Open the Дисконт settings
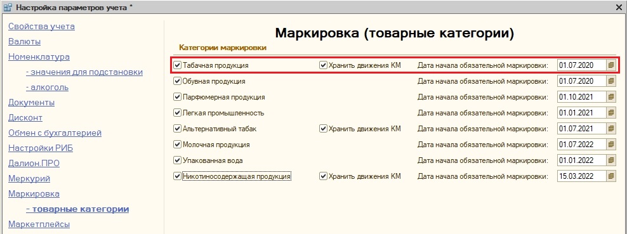Viewport: 627px width, 234px height. [x=25, y=117]
